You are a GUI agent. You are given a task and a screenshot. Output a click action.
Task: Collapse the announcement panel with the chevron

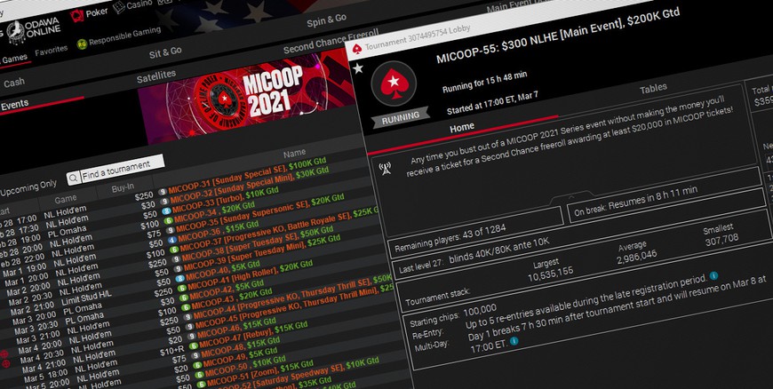[571, 198]
